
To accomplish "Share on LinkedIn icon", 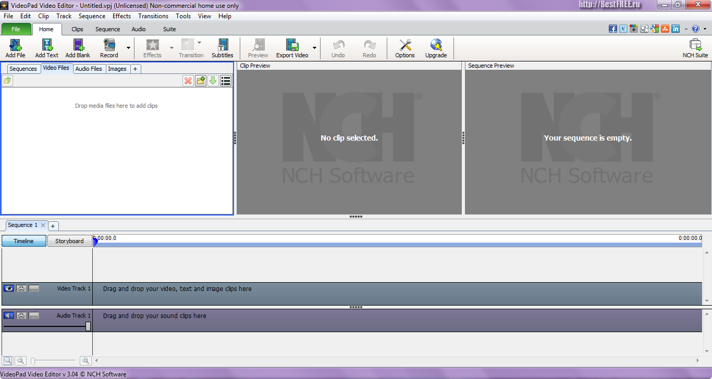I will [676, 29].
